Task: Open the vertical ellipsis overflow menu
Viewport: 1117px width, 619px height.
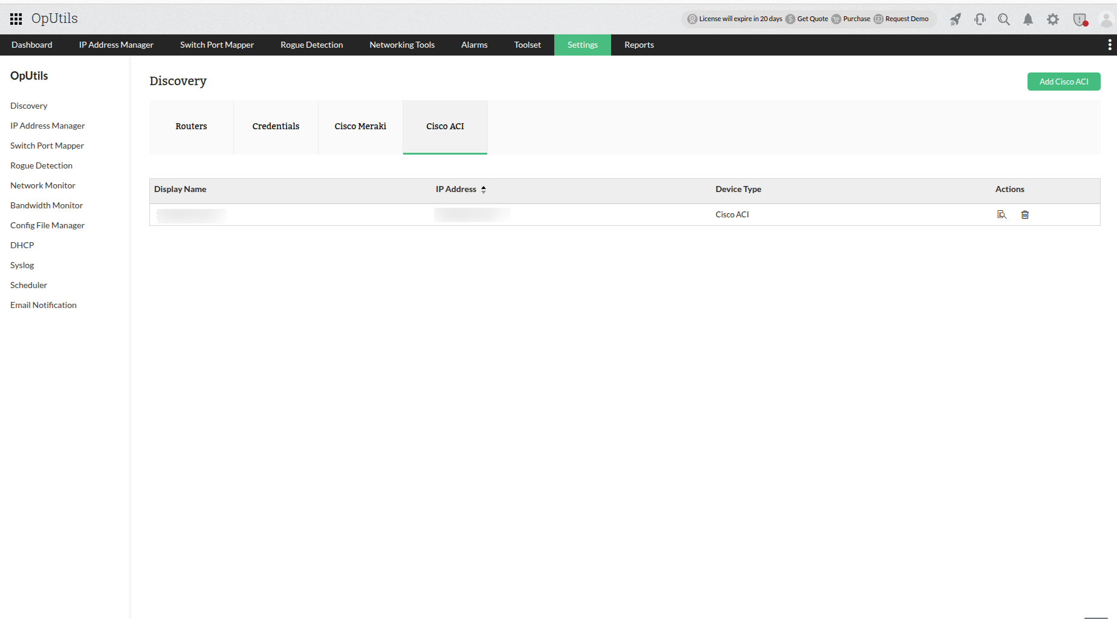Action: tap(1109, 44)
